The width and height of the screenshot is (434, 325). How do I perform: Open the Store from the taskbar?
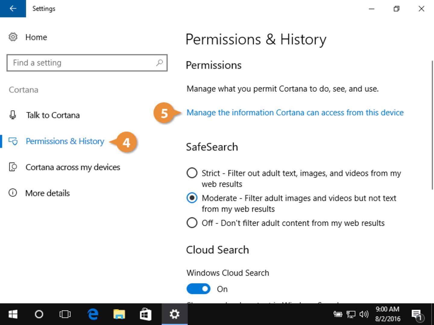(145, 314)
